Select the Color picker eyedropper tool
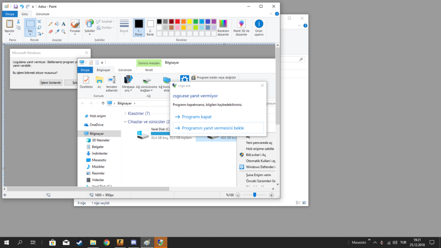The height and width of the screenshot is (248, 441). pyautogui.click(x=57, y=32)
